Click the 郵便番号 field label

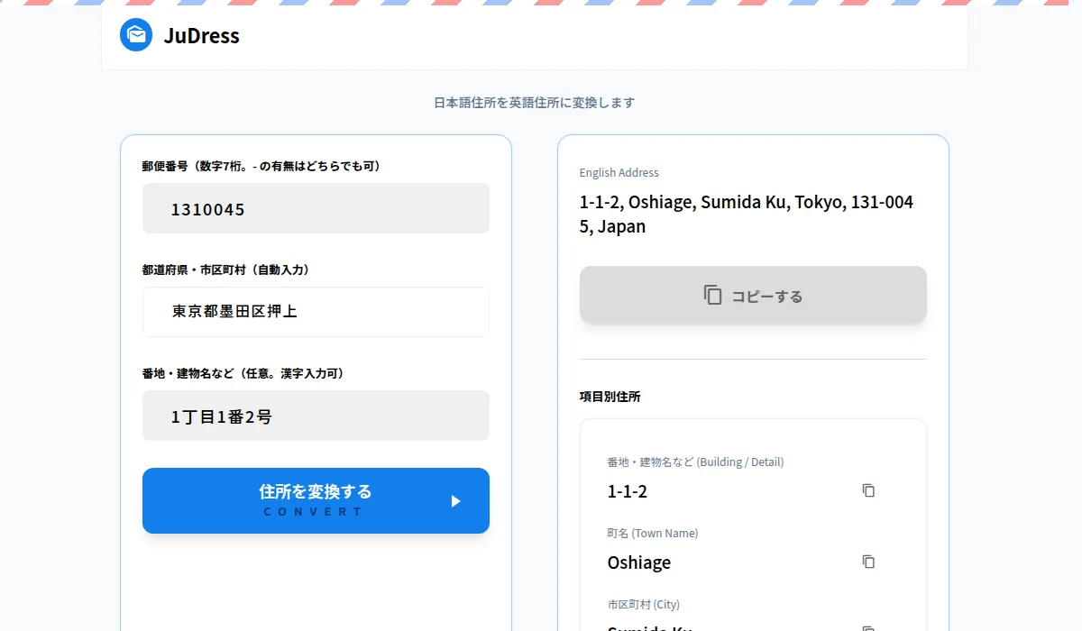(261, 166)
